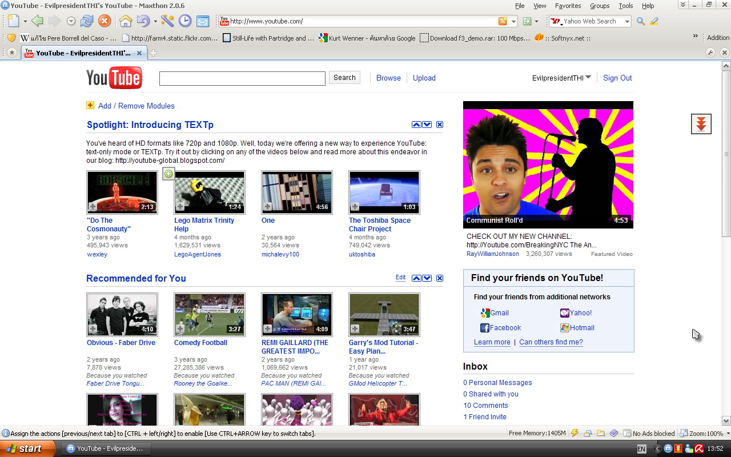Click the Gmail friend network link

click(x=499, y=313)
